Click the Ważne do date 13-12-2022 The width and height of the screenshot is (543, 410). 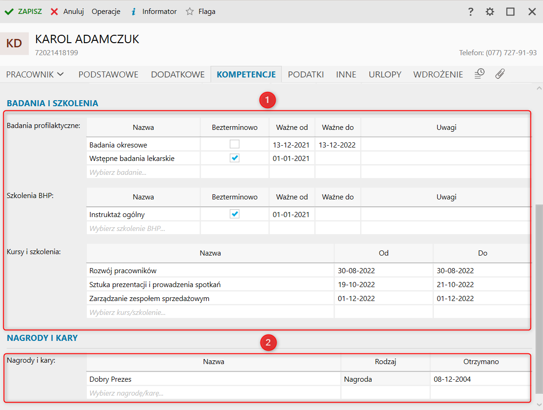(x=337, y=145)
